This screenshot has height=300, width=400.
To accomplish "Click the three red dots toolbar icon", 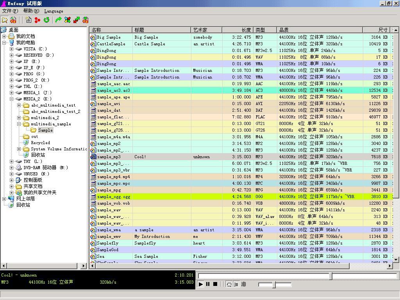I will point(37,20).
